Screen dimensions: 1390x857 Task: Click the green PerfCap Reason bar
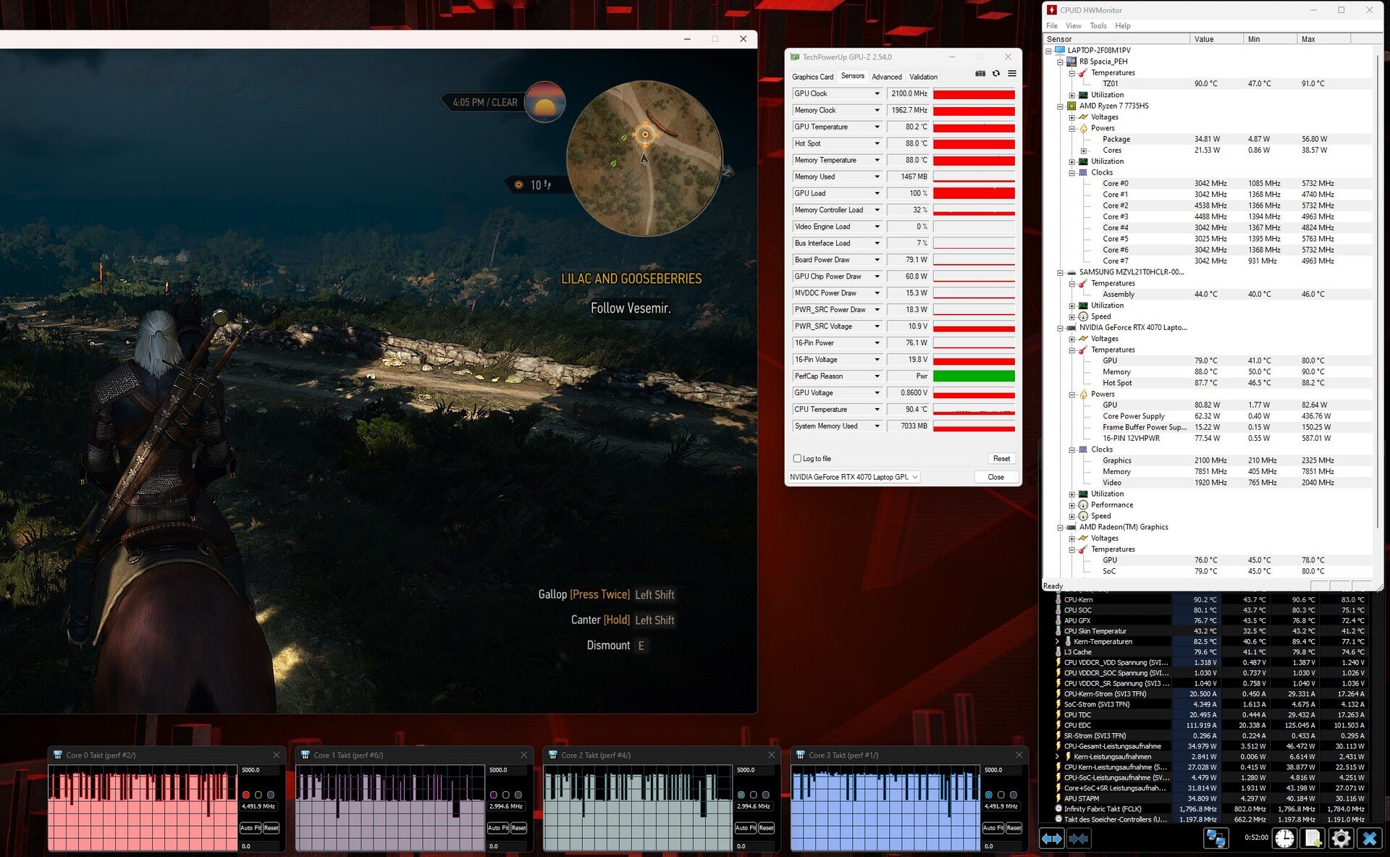click(974, 376)
